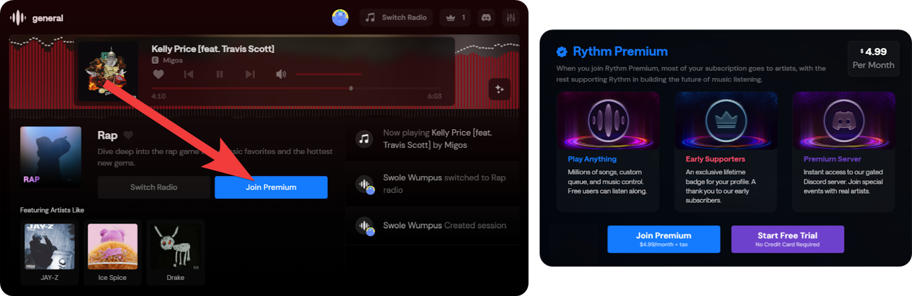
Task: Favorite the Rap radio heart
Action: click(128, 135)
